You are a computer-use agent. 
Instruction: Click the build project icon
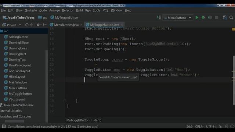tap(159, 18)
